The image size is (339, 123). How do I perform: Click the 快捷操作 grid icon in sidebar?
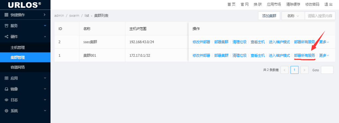click(6, 15)
